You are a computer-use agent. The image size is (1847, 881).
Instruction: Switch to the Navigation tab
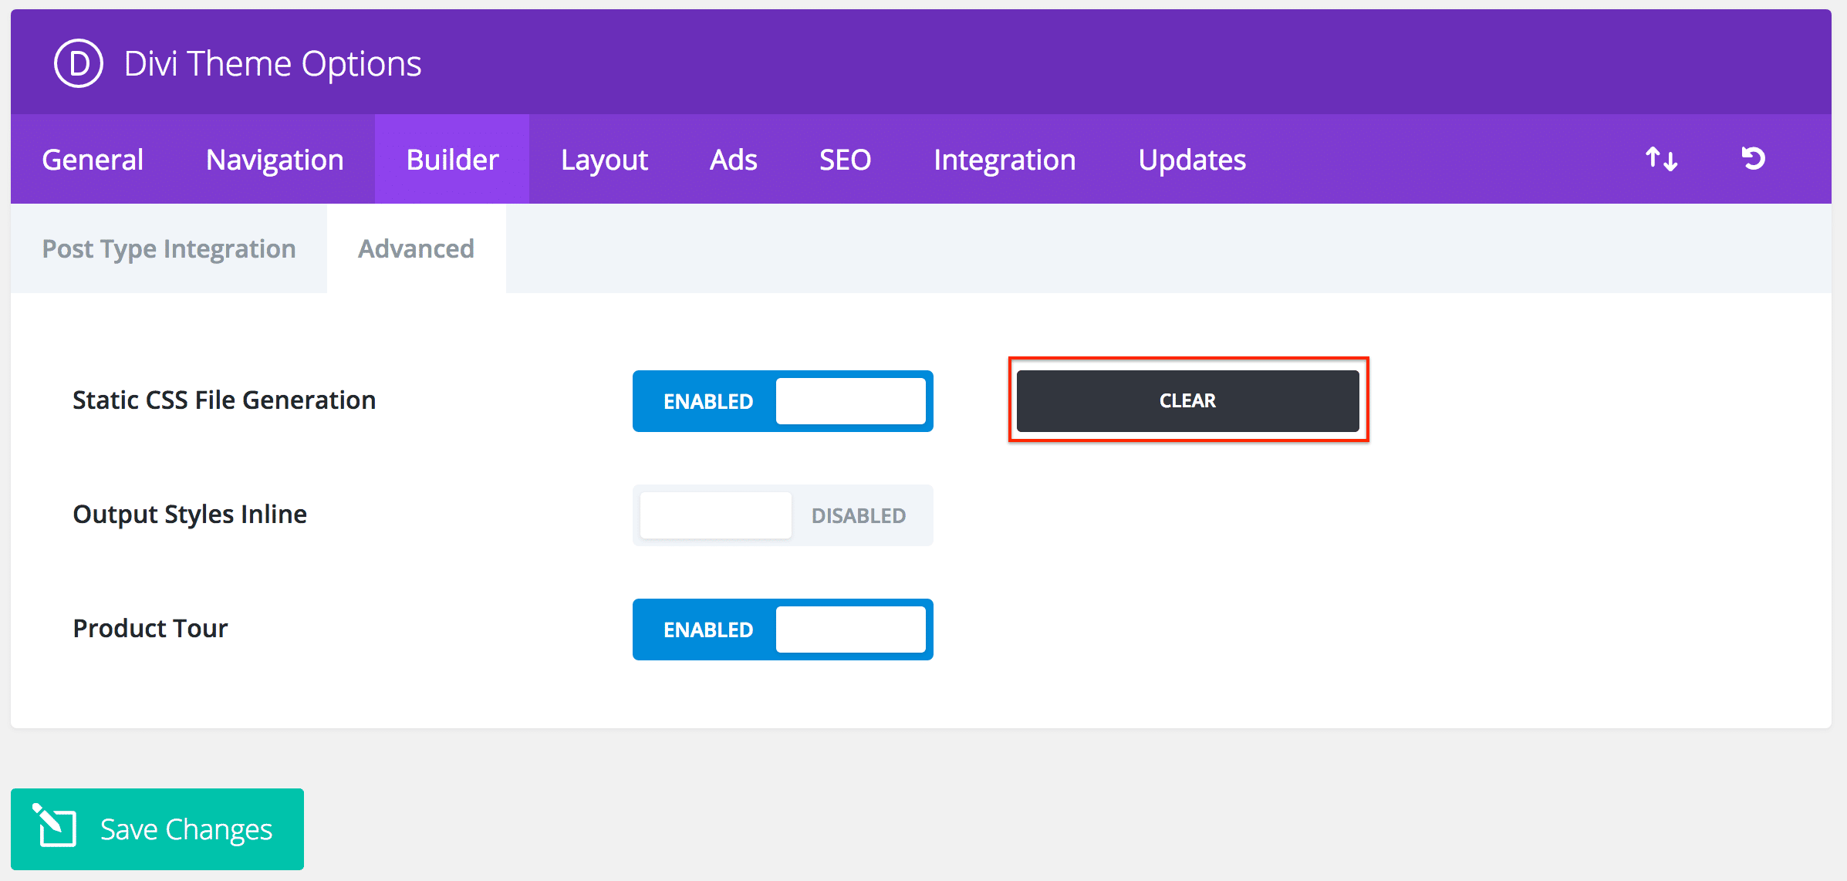(275, 160)
